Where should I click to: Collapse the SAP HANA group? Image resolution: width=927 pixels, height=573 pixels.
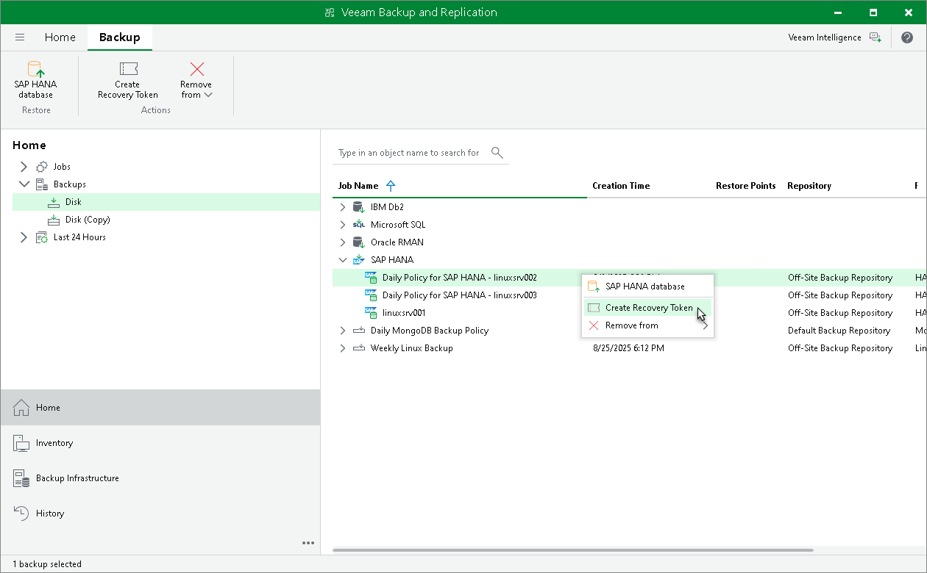coord(343,260)
